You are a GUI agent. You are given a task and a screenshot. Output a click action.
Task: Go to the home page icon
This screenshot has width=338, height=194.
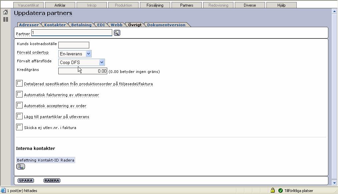click(6, 12)
